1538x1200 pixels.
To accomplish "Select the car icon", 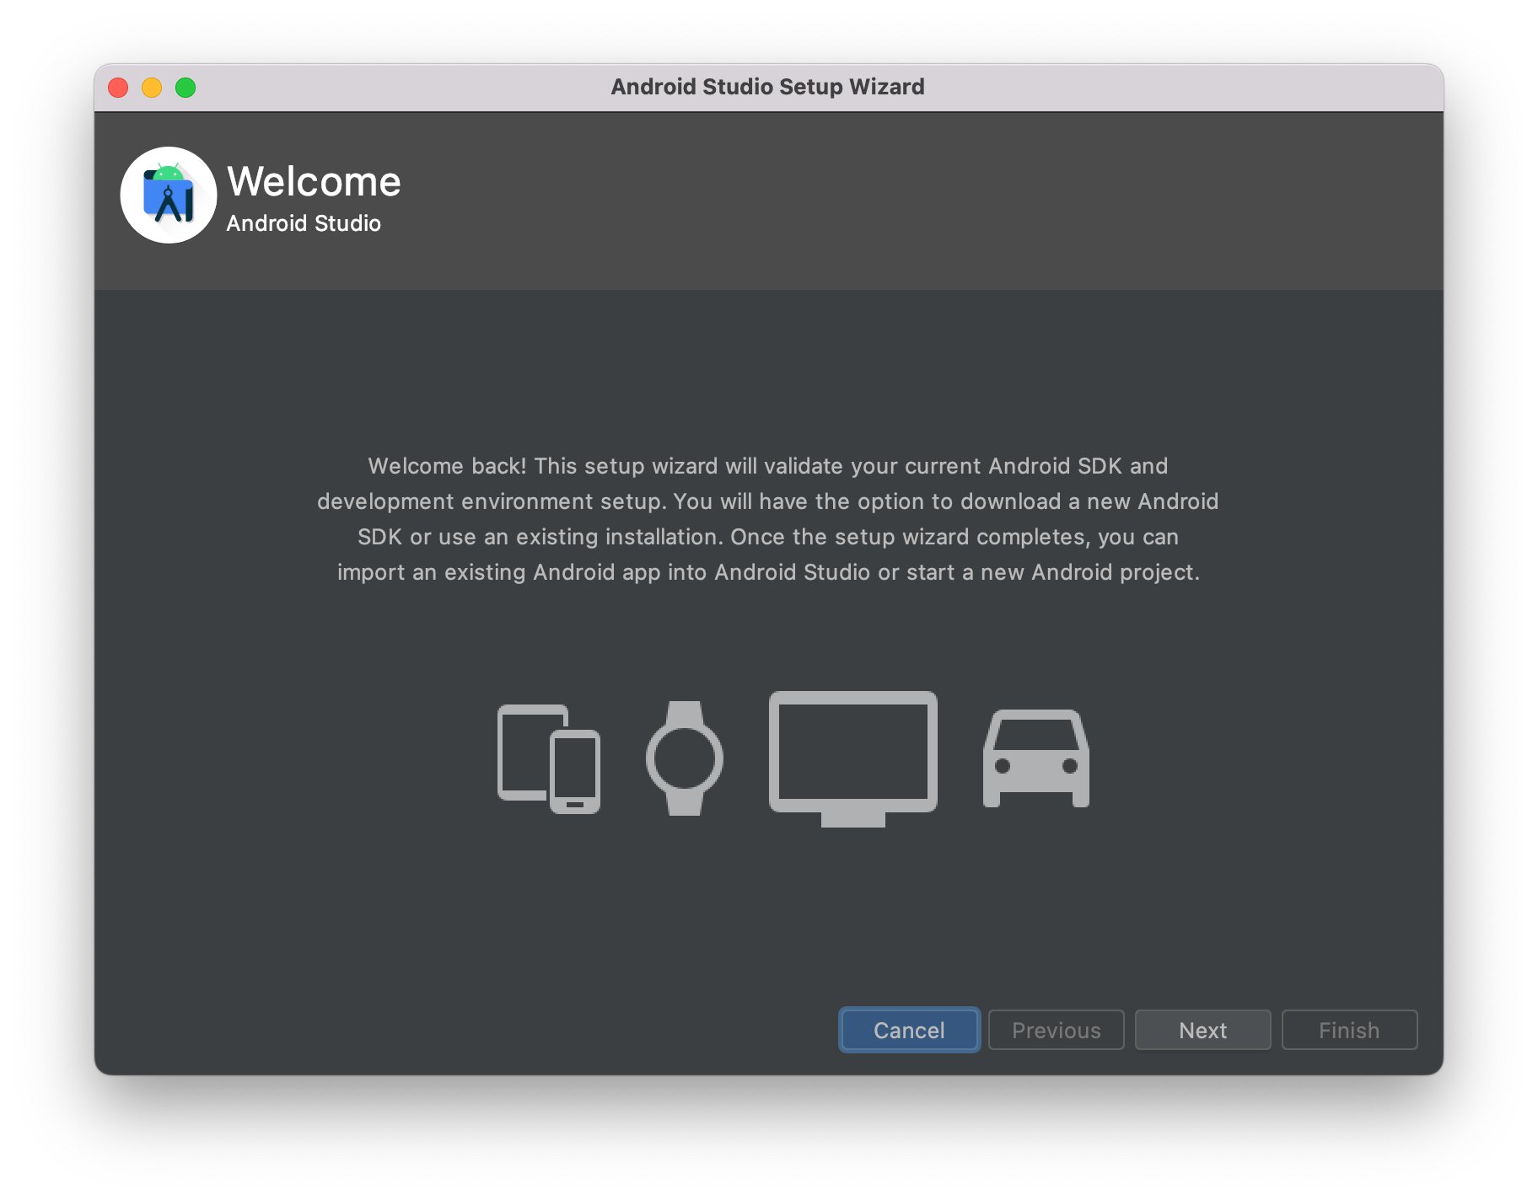I will (x=1036, y=758).
